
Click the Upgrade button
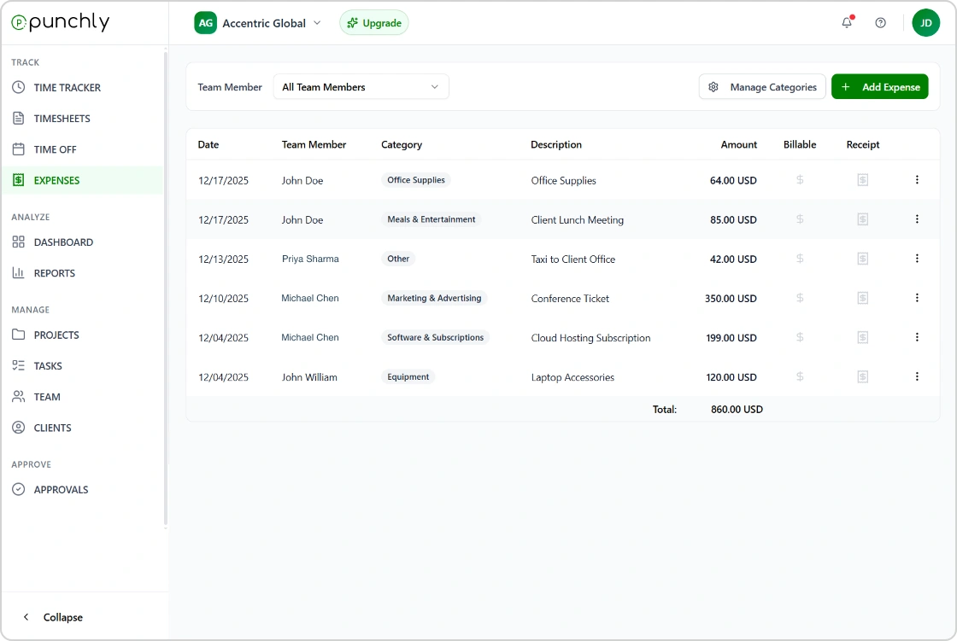374,23
